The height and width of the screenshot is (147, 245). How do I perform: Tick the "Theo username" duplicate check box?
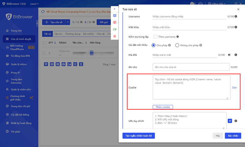point(155,37)
